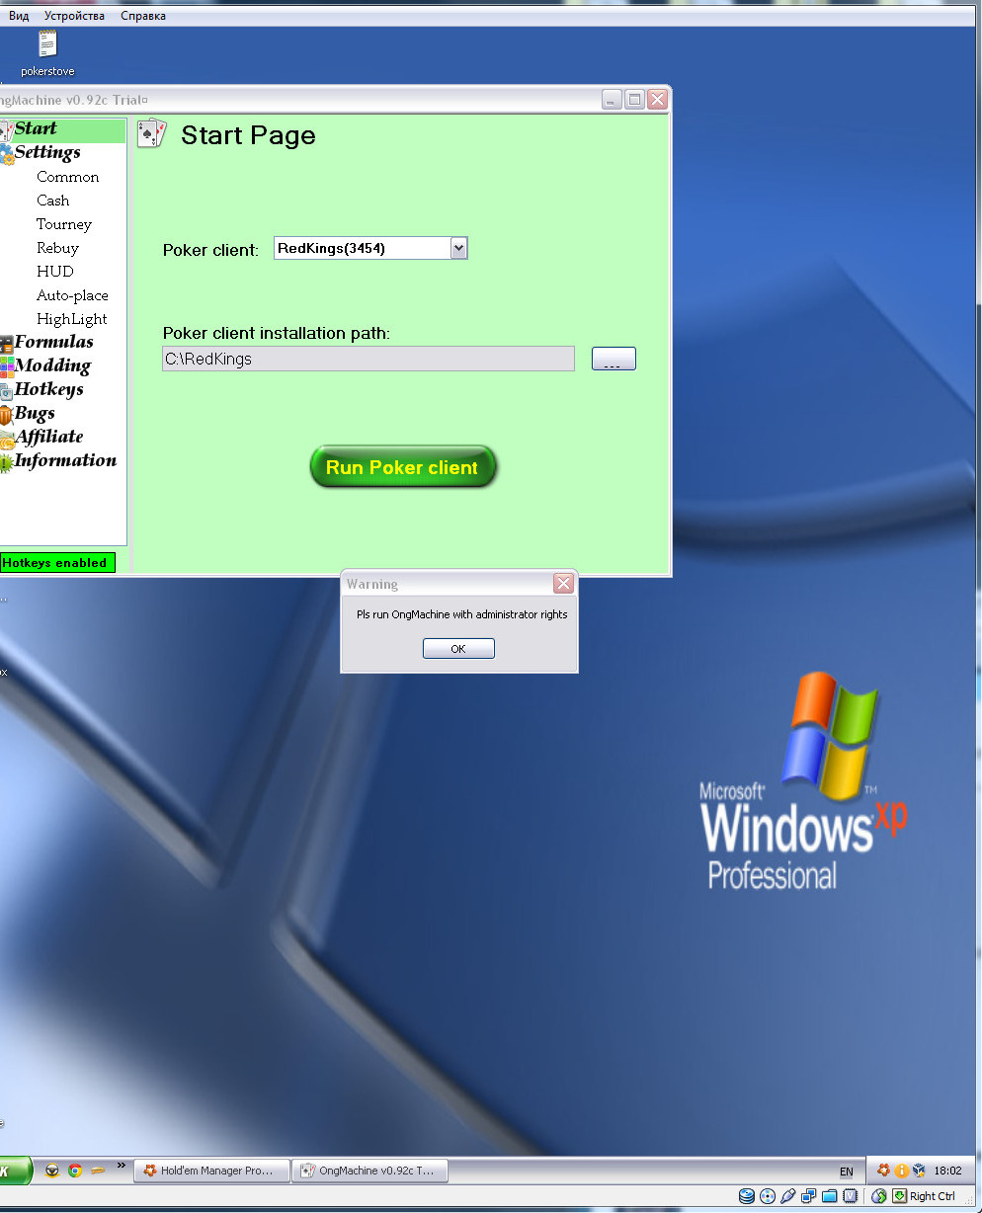Click the green arrow keyboard capture icon
The image size is (982, 1213).
click(899, 1196)
